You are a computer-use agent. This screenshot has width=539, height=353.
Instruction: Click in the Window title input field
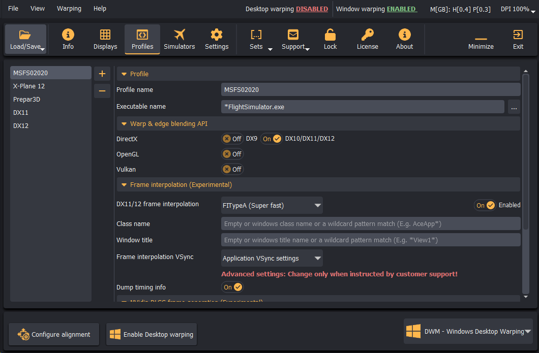[x=371, y=240]
